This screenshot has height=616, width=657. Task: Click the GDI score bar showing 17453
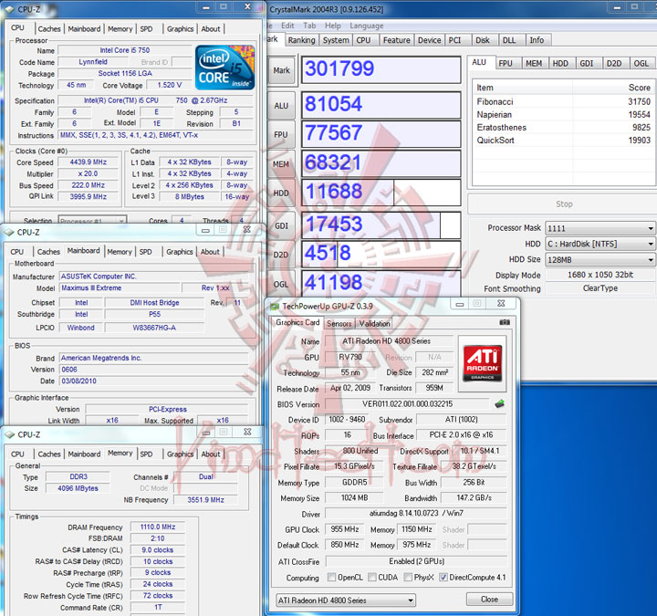click(381, 225)
